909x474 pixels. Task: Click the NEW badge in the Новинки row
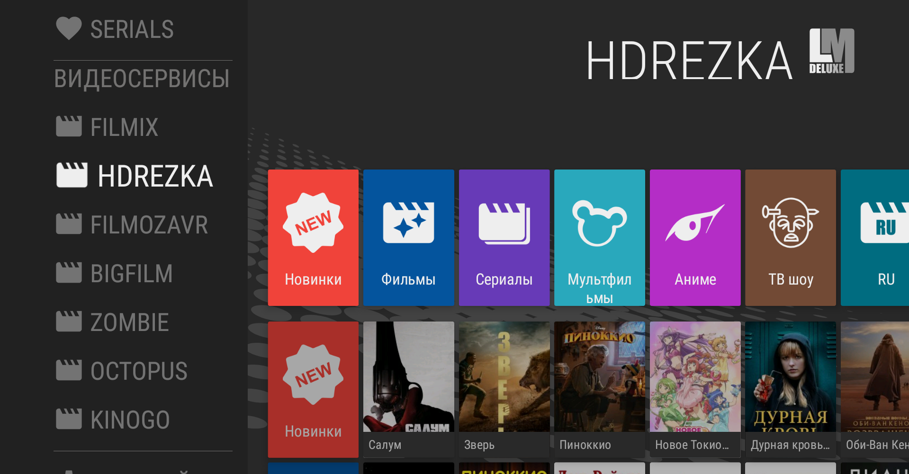(313, 375)
